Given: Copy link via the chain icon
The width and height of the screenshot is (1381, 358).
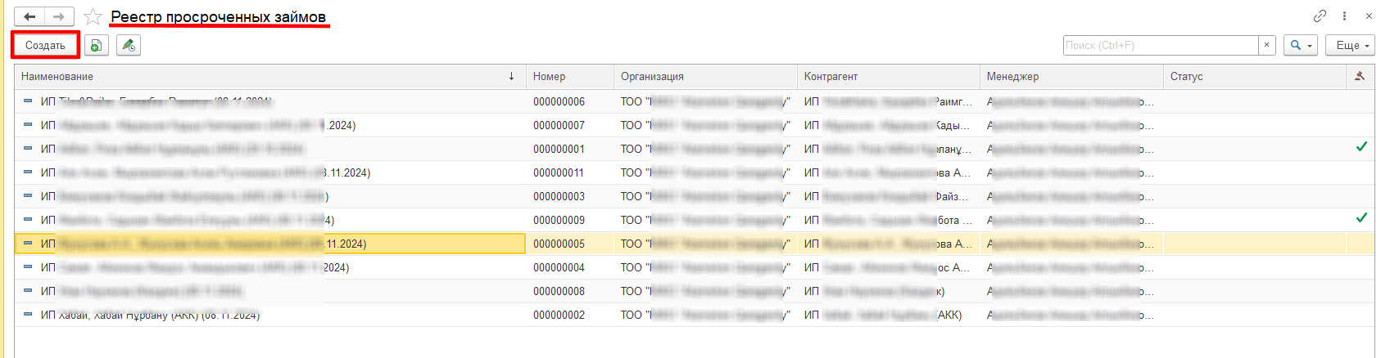Looking at the screenshot, I should click(1320, 16).
